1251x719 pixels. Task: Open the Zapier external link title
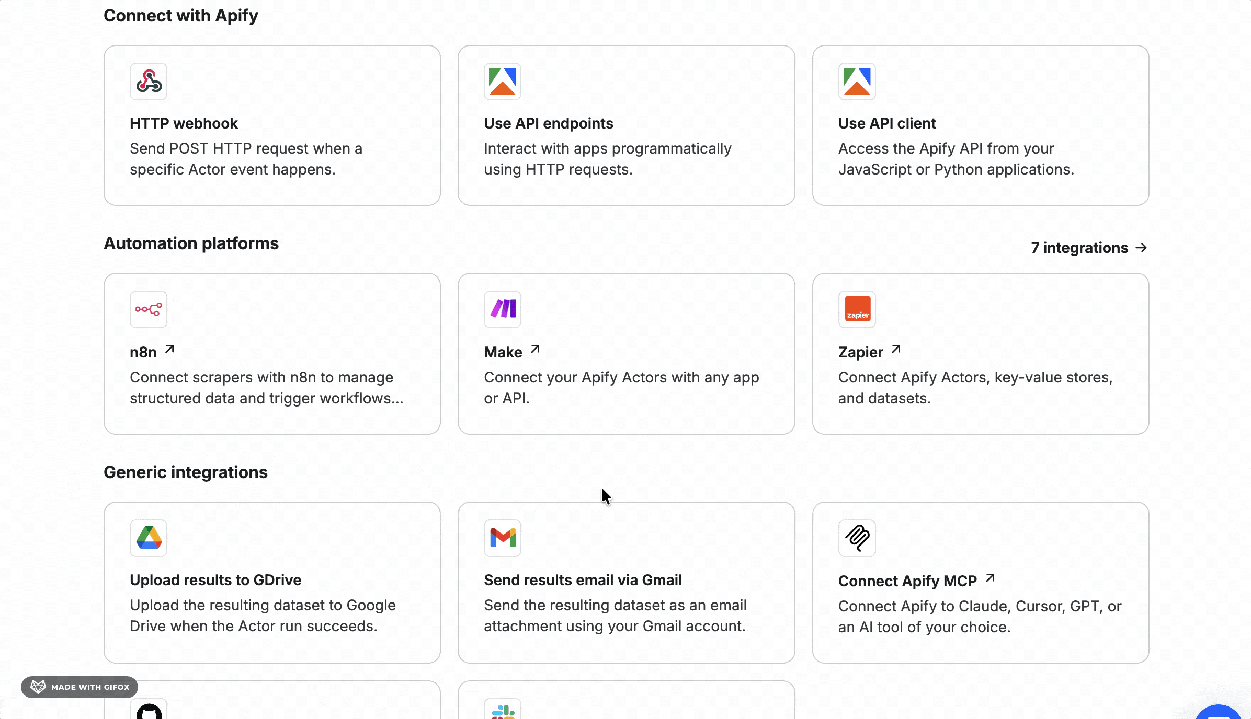click(869, 352)
